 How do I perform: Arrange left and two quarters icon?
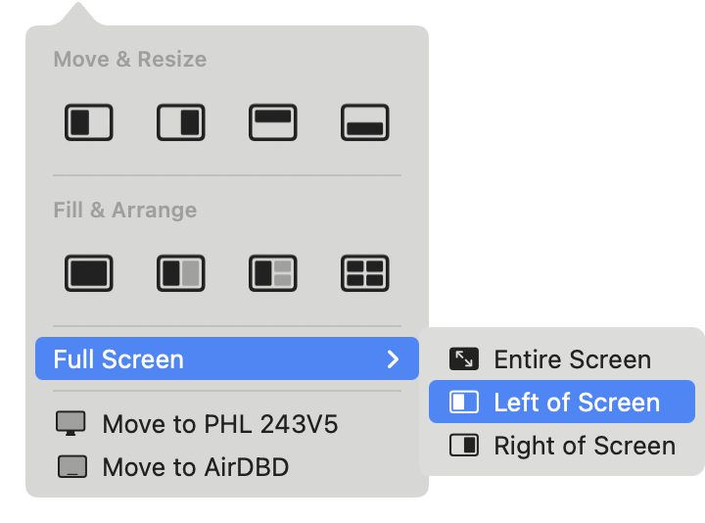(273, 273)
